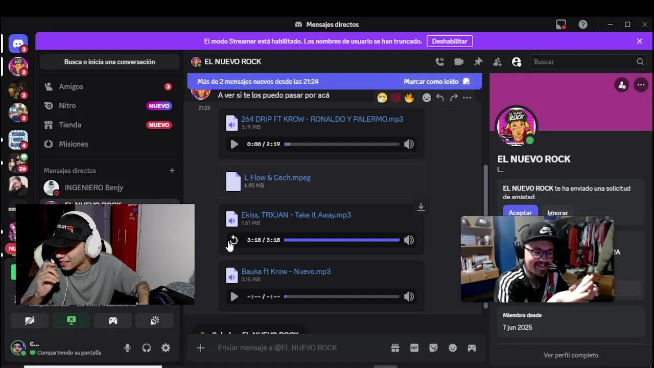Screen dimensions: 654x368
Task: Download Ekiss TRXJAN Take It Away file
Action: [x=421, y=207]
